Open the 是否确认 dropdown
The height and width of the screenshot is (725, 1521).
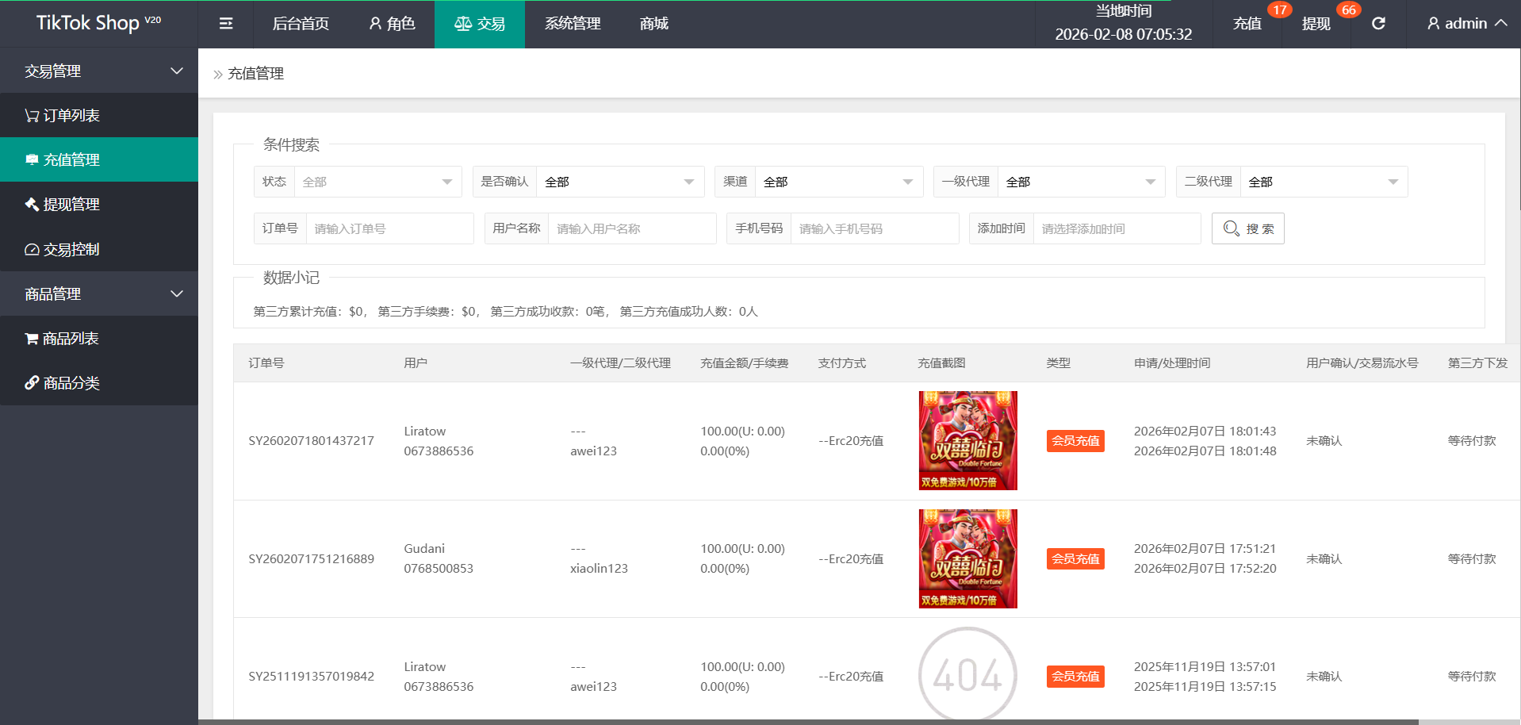tap(619, 182)
